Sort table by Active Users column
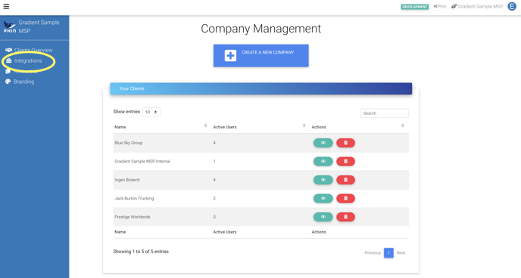Image resolution: width=521 pixels, height=278 pixels. pyautogui.click(x=259, y=127)
